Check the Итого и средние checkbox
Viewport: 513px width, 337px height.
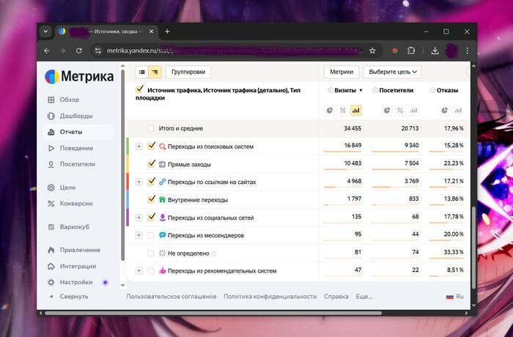point(151,128)
